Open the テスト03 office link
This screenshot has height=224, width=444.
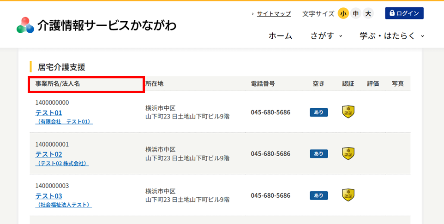(x=49, y=196)
